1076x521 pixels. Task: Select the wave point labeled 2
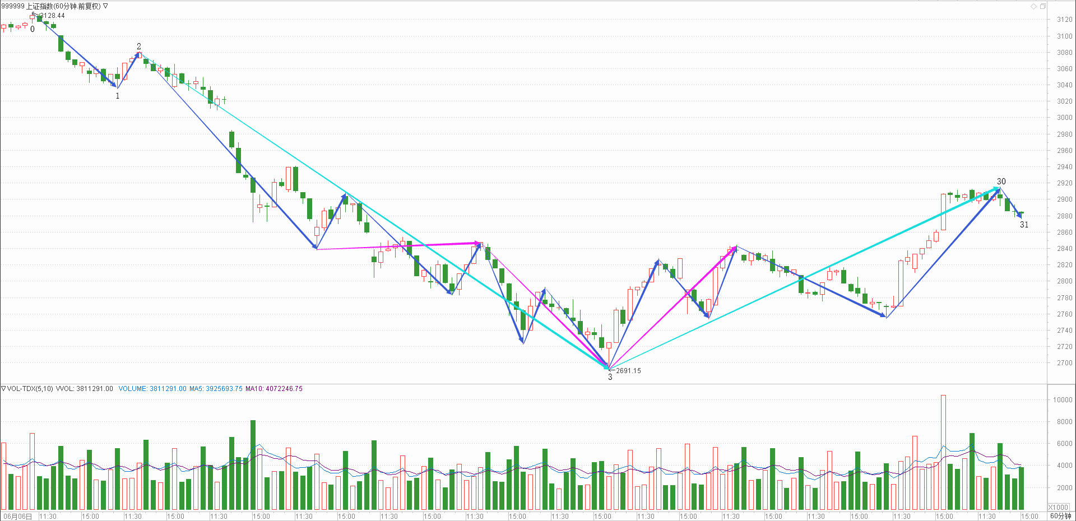(x=139, y=46)
